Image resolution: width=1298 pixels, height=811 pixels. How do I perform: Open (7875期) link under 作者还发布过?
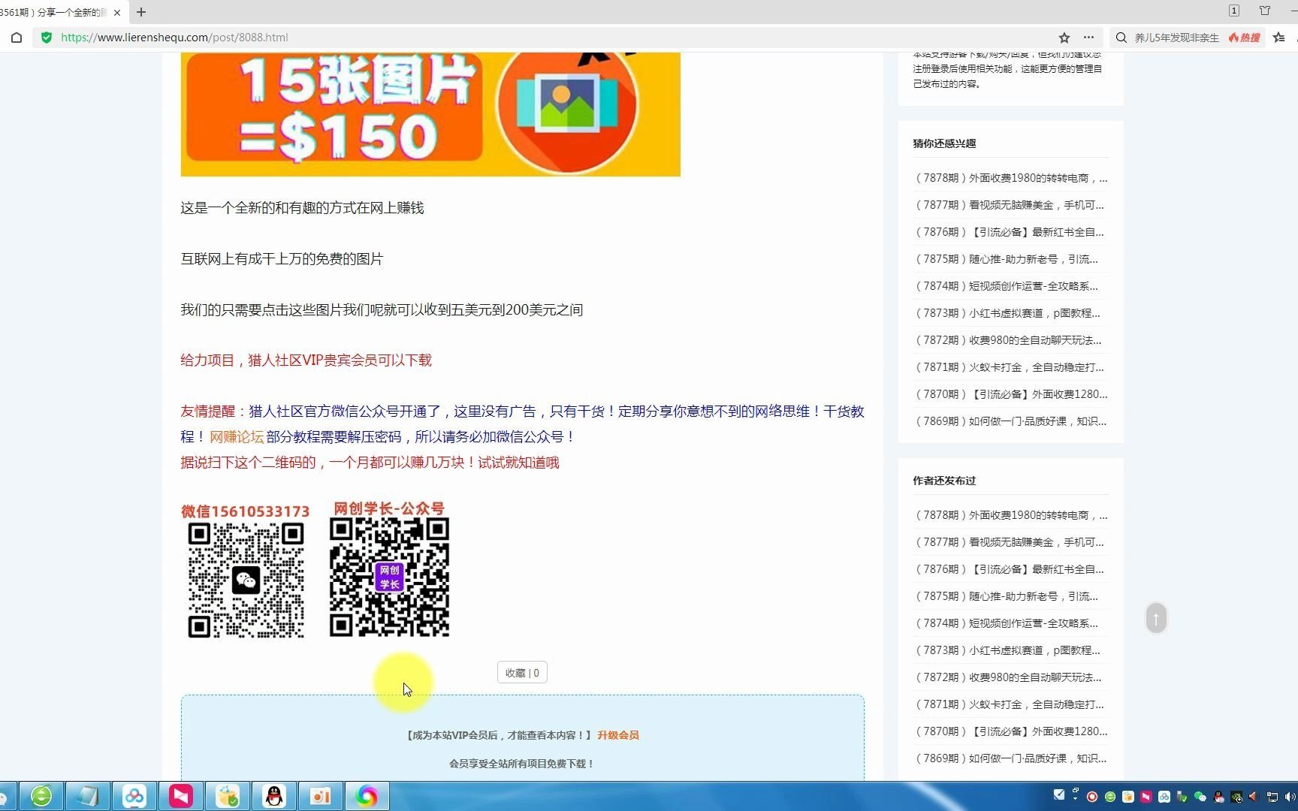1006,596
